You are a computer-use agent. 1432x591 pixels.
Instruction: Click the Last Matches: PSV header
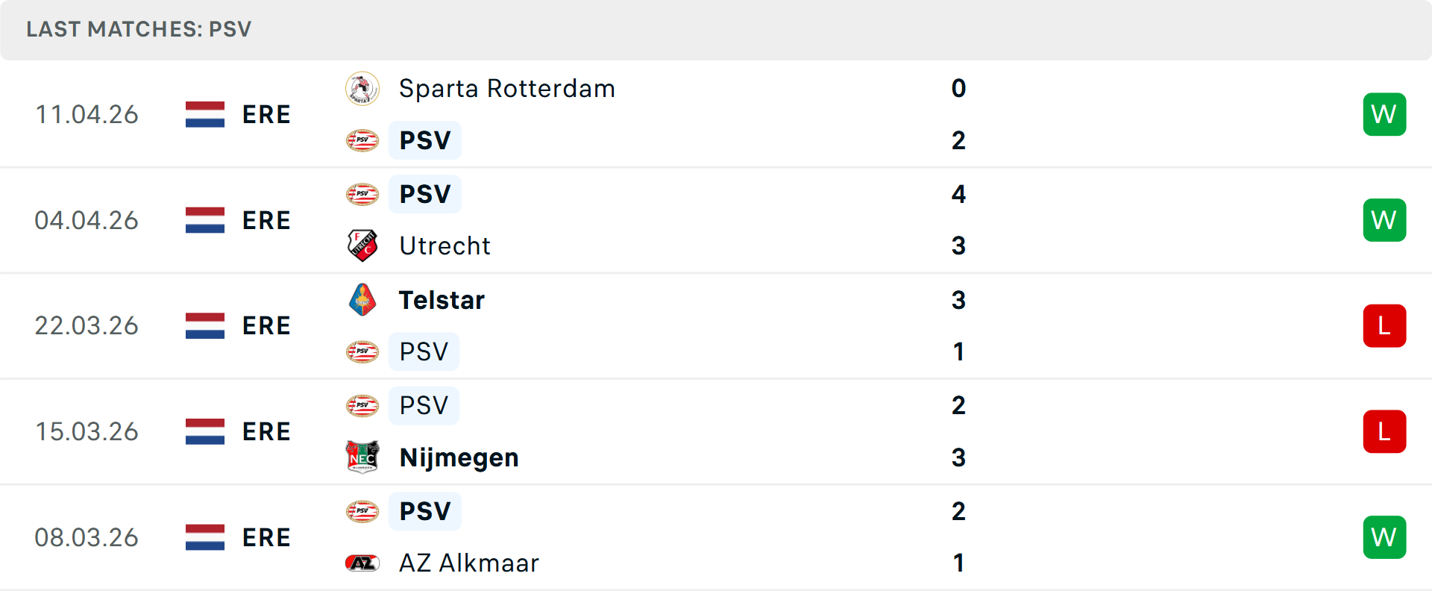click(139, 29)
